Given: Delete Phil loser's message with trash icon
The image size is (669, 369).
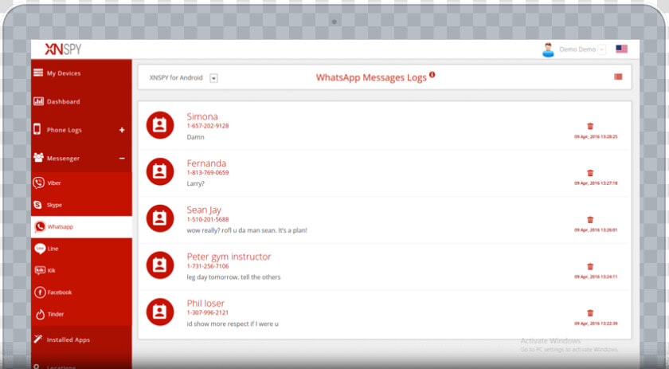Looking at the screenshot, I should click(590, 313).
